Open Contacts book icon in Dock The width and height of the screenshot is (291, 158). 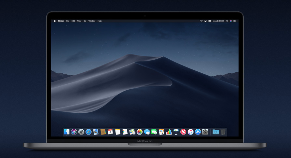point(103,132)
